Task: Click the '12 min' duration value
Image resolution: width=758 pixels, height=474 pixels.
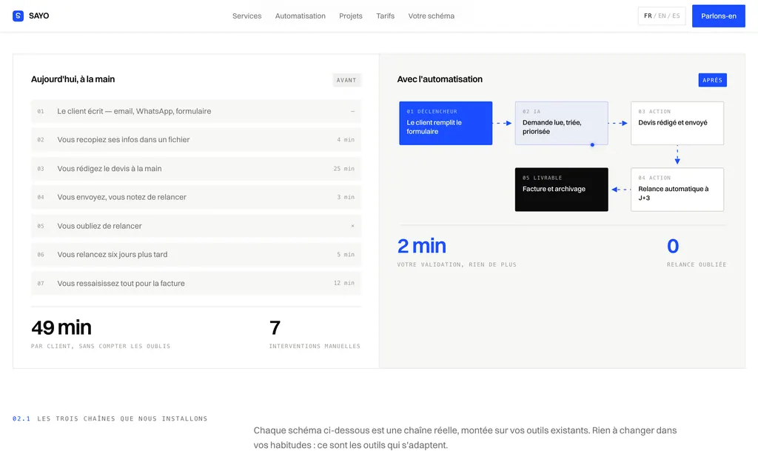Action: 343,283
